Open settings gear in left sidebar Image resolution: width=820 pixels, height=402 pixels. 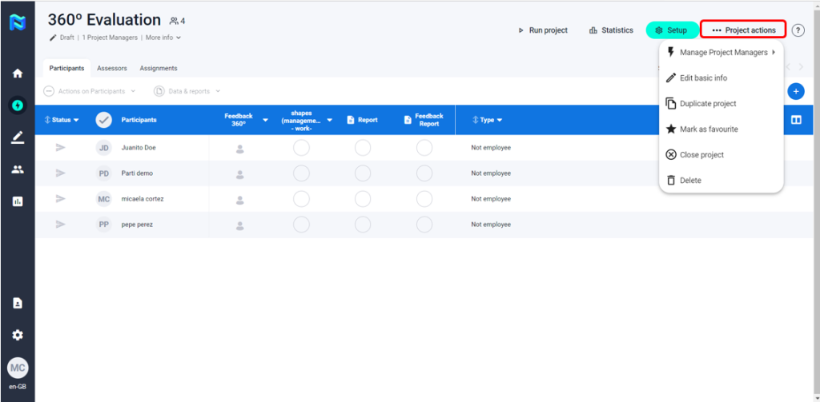(x=17, y=335)
